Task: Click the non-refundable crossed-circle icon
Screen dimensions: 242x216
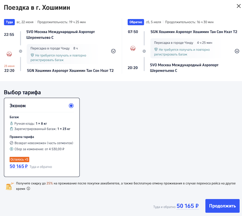Action: tap(11, 143)
